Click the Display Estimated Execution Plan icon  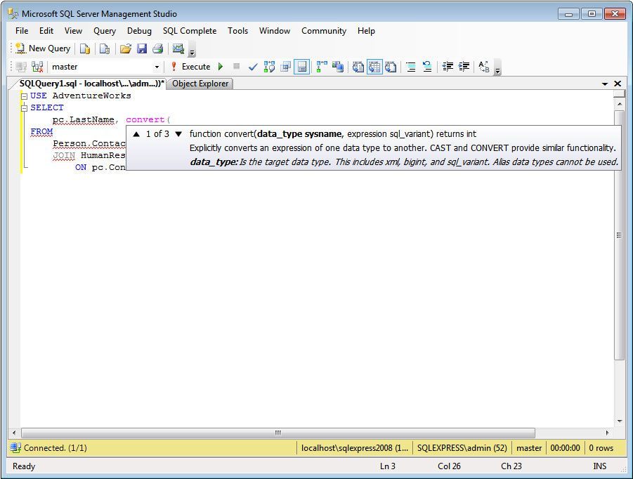[x=268, y=67]
